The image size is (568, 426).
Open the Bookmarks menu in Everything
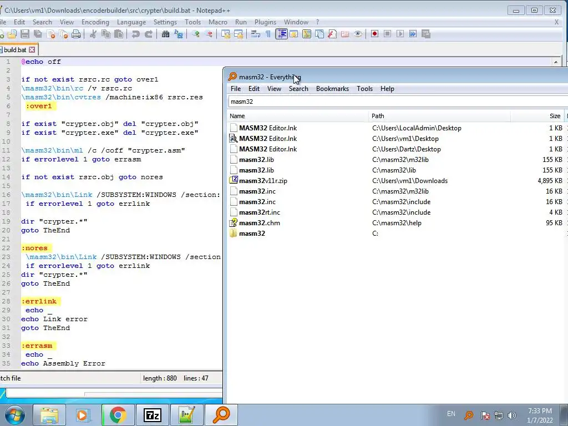332,89
